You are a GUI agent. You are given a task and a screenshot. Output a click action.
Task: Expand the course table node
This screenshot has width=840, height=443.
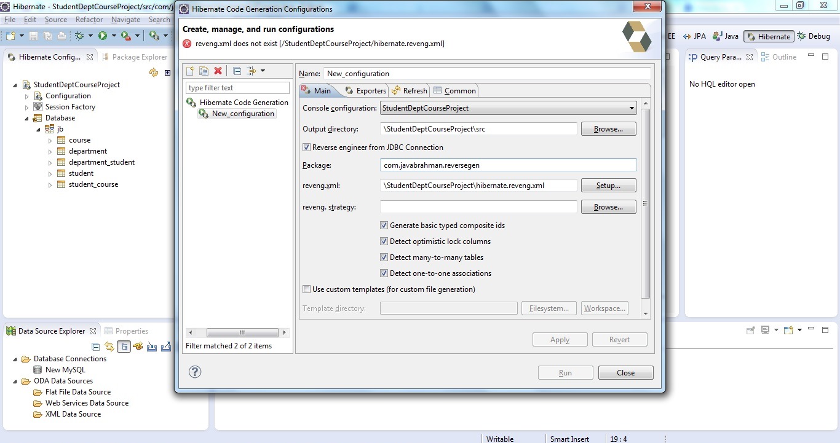(51, 140)
